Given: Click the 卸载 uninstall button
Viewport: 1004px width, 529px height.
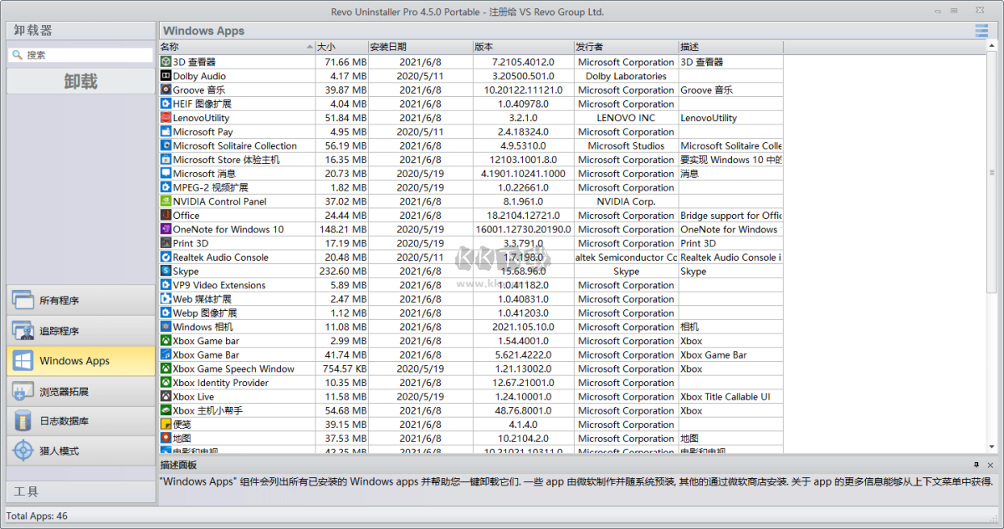Looking at the screenshot, I should click(x=79, y=81).
